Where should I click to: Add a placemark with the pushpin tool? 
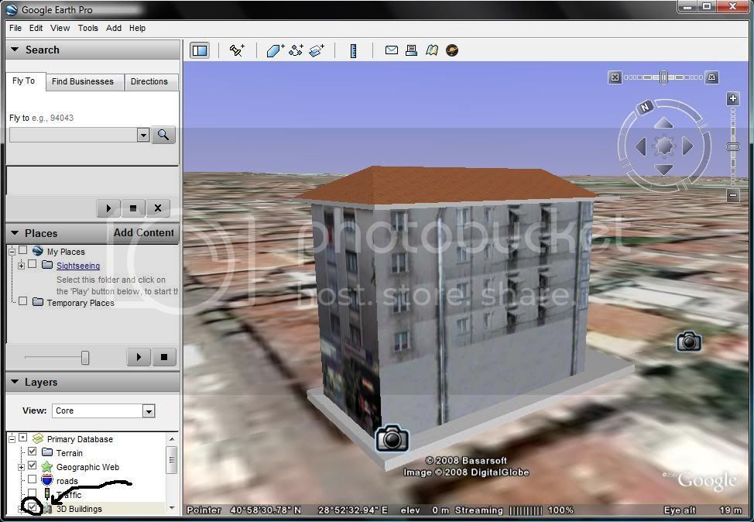[237, 50]
